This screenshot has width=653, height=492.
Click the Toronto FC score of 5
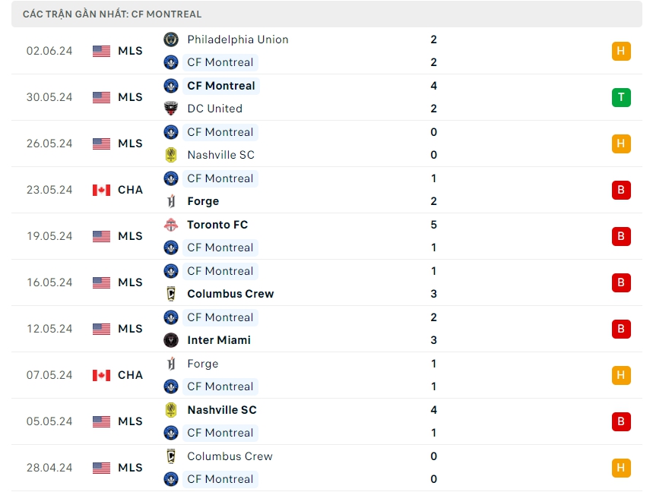point(433,225)
